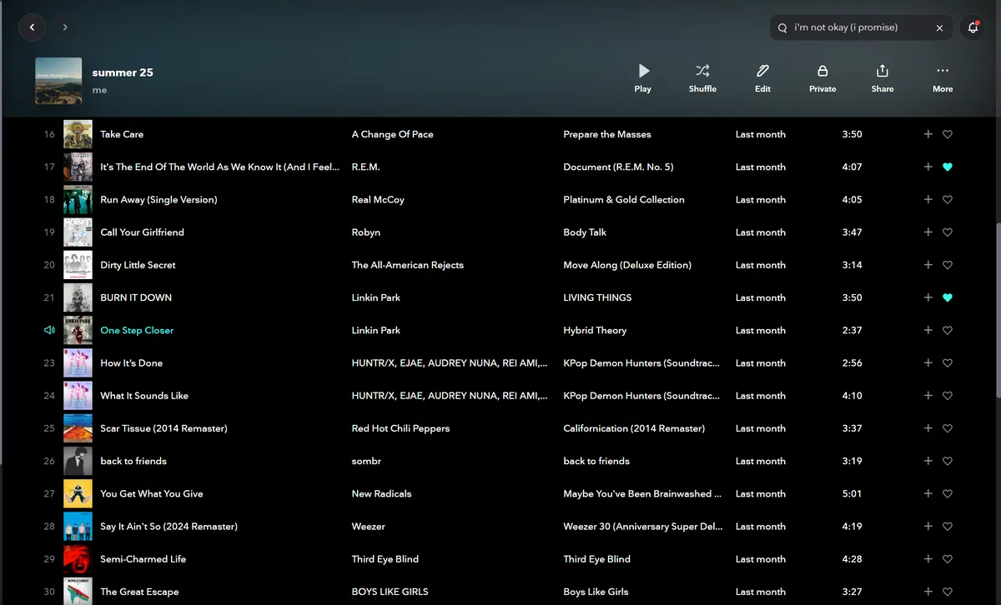Like Run Away (Single Version) track

pos(948,199)
